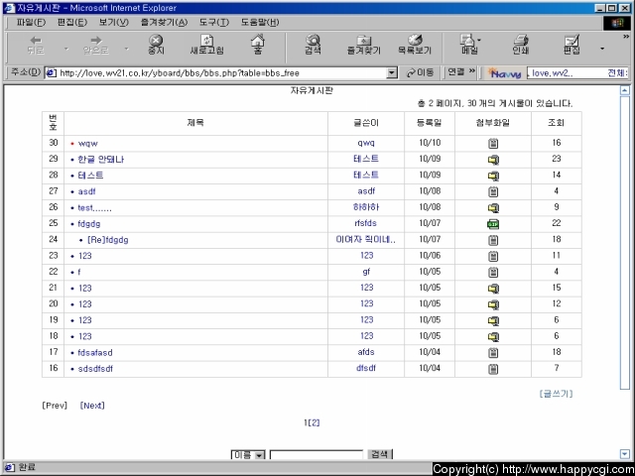
Task: Open the Forward button history dropdown
Action: [126, 49]
